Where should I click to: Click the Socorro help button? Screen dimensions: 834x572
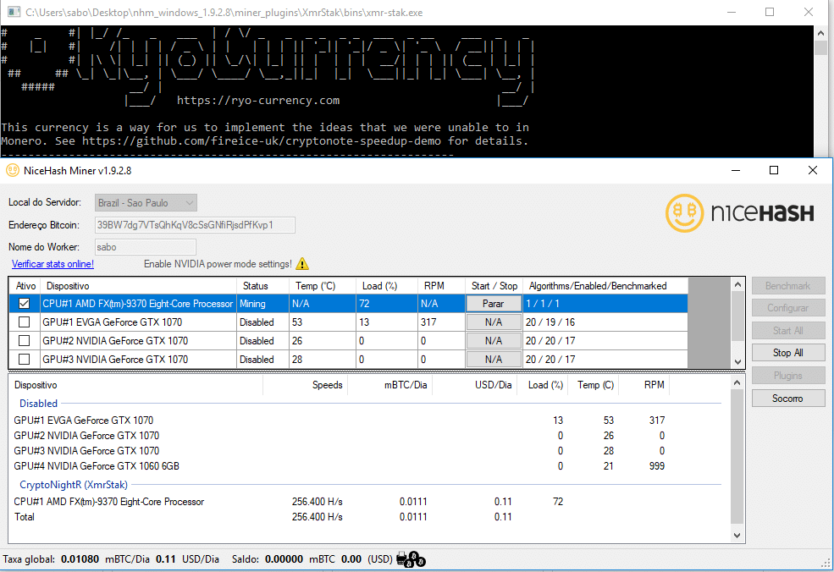point(787,399)
